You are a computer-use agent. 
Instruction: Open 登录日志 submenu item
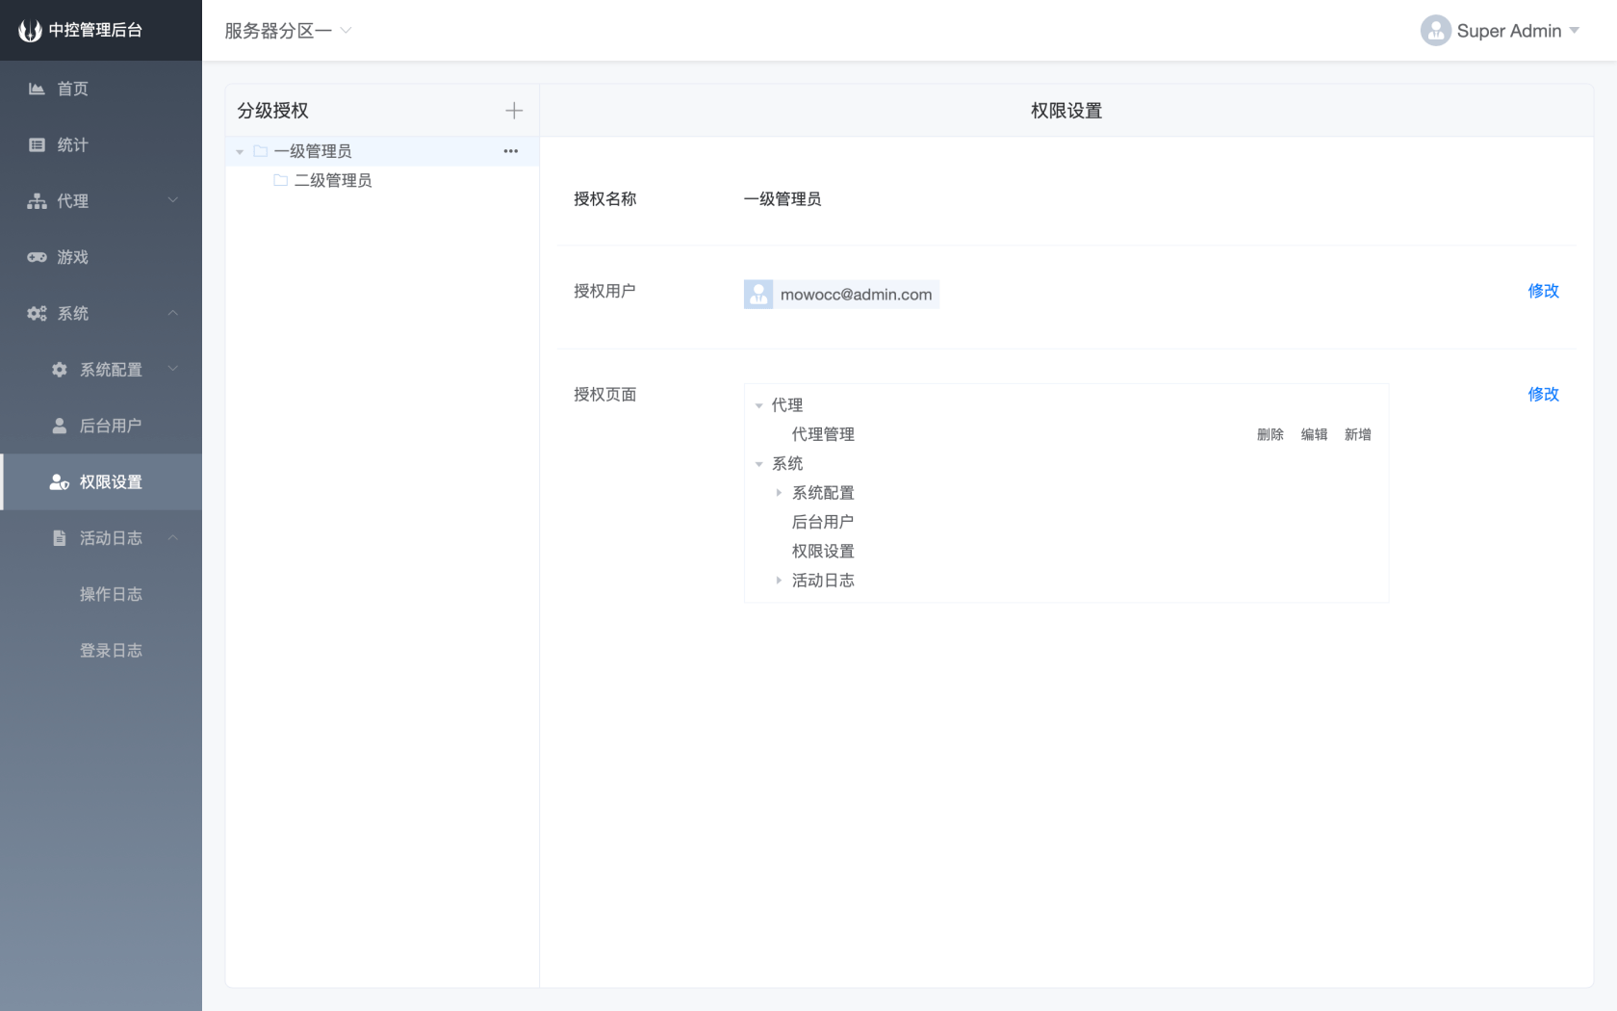101,651
